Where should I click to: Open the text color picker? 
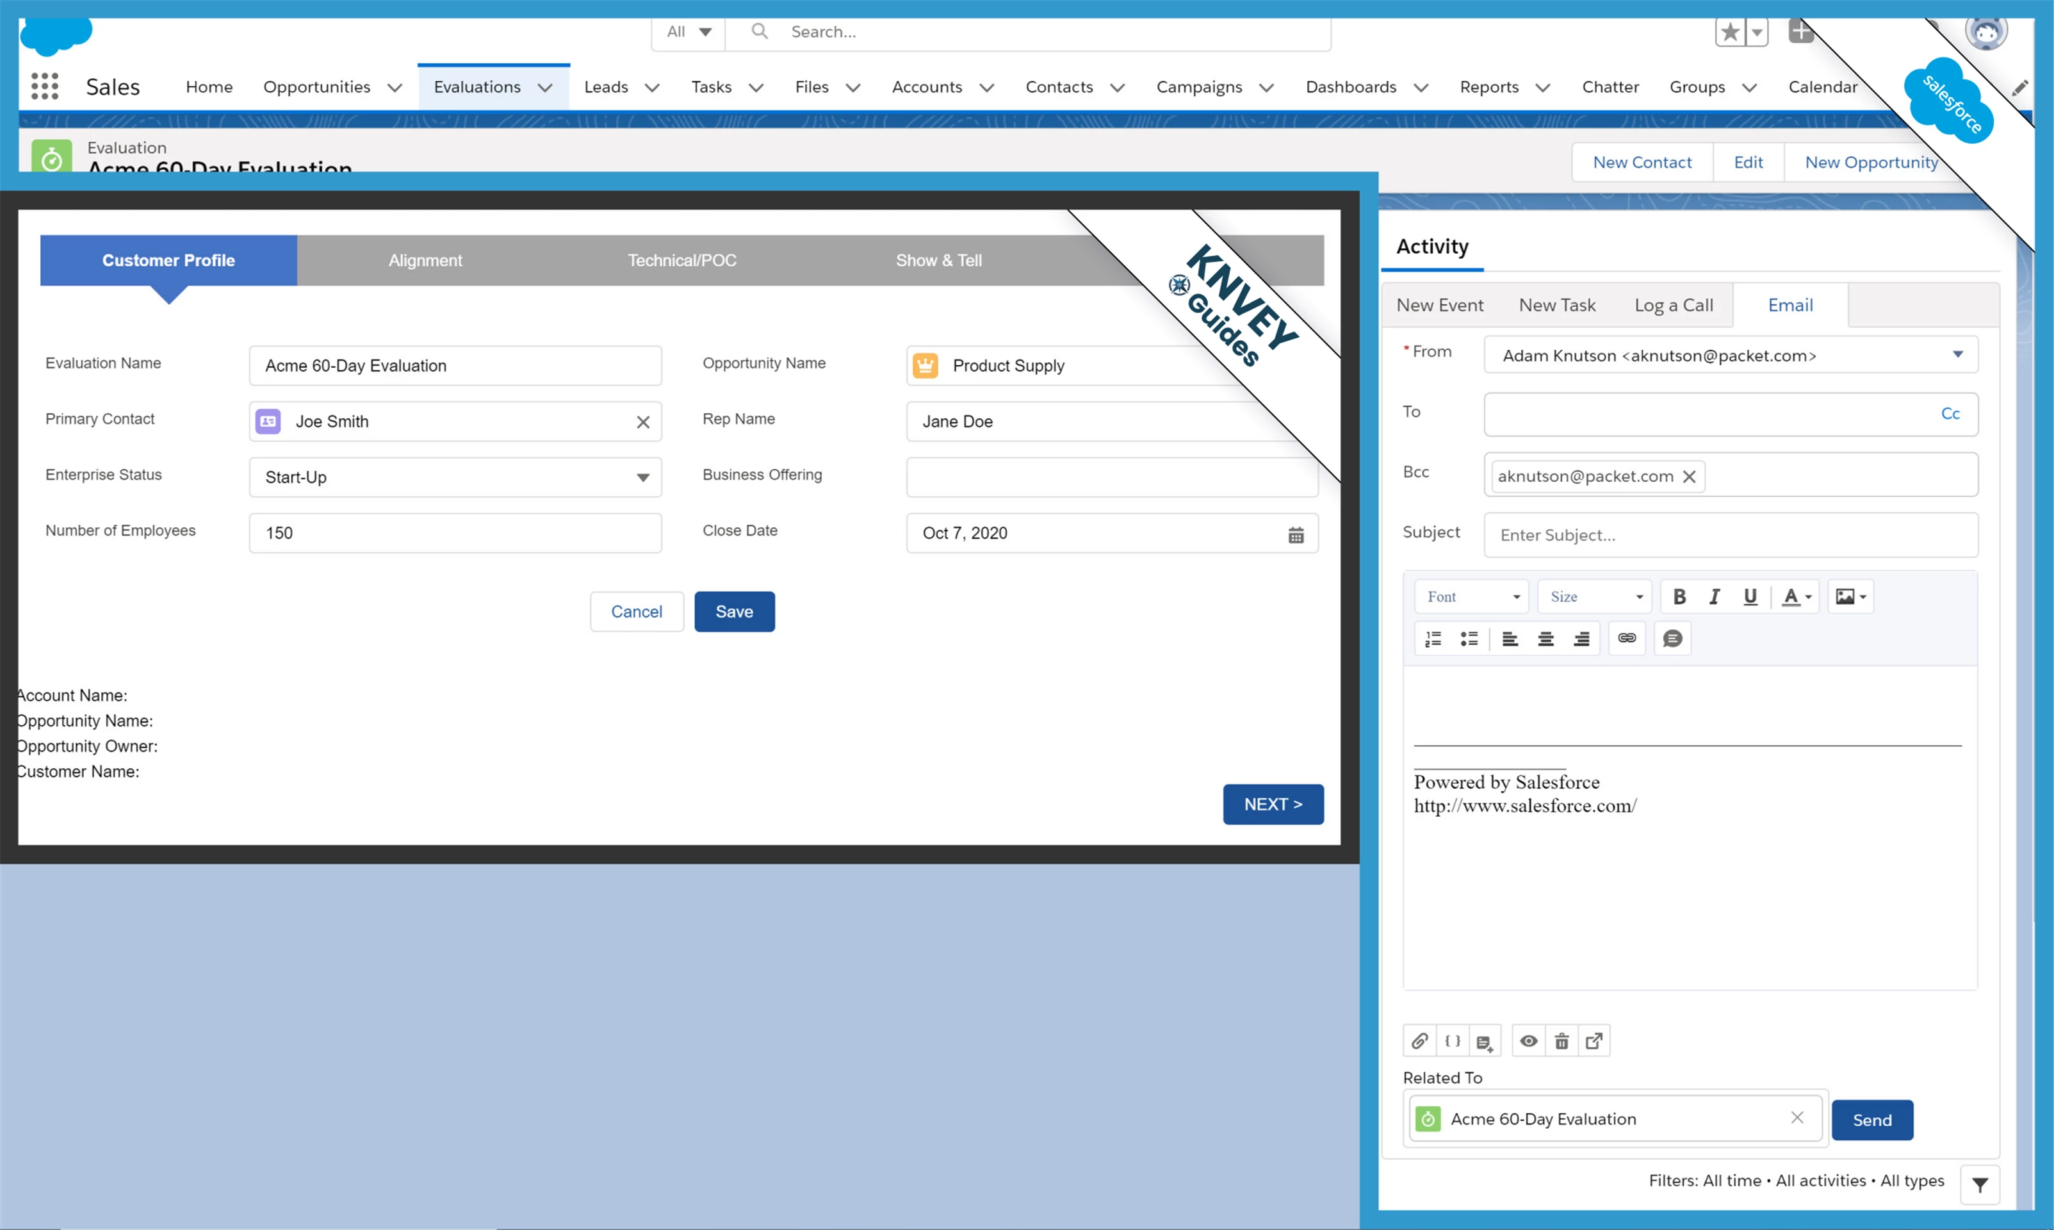tap(1797, 597)
